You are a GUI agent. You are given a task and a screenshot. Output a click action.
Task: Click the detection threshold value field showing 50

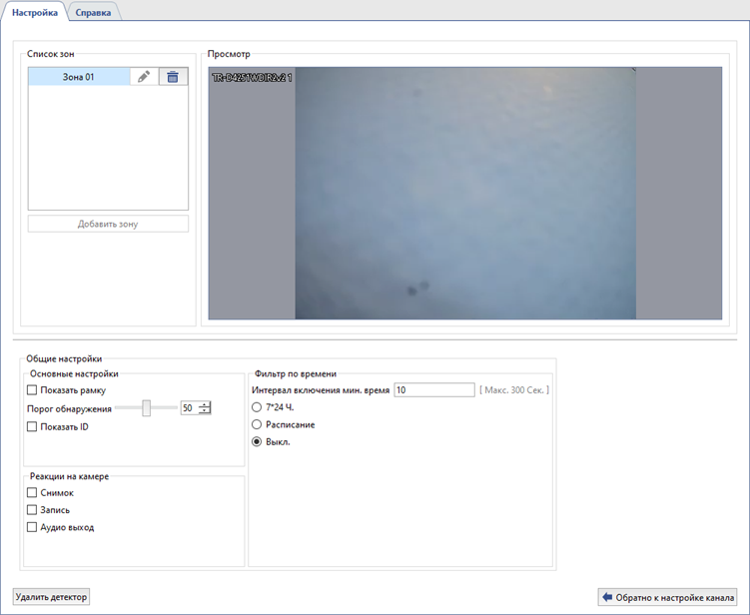(x=189, y=408)
